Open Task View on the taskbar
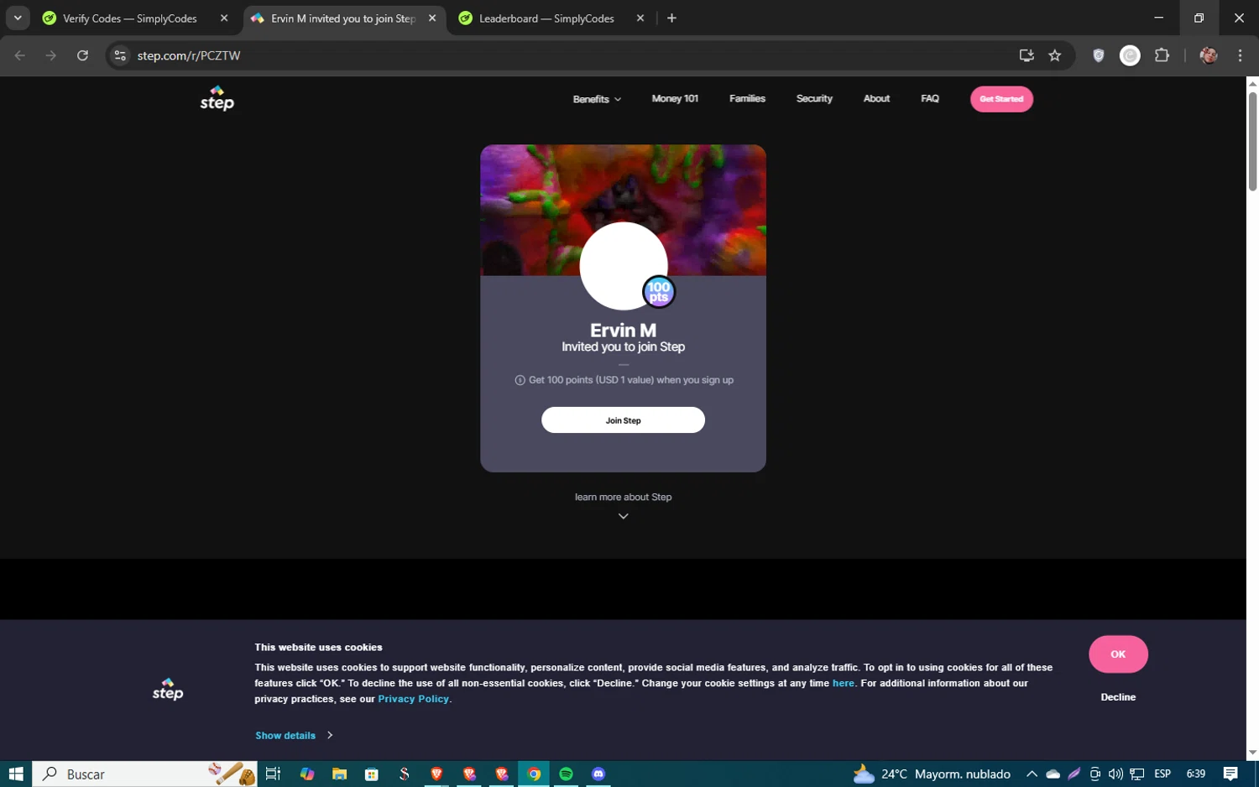1259x787 pixels. (x=273, y=774)
